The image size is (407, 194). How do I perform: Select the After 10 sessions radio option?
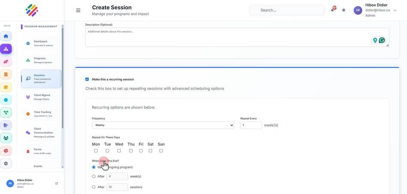tap(94, 187)
